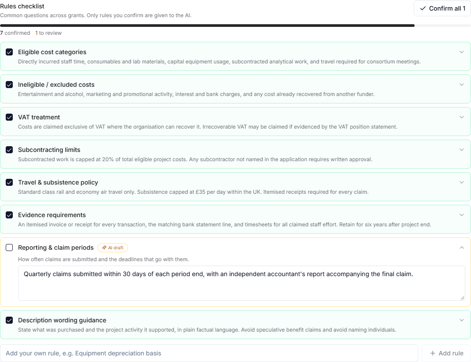
Task: Click 'State what was purchased' description
Action: (x=207, y=330)
